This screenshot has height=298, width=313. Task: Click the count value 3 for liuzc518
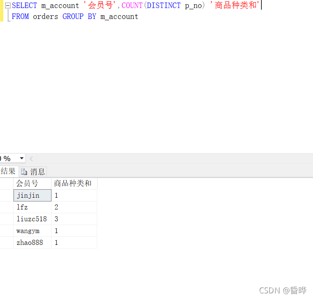tap(74, 219)
